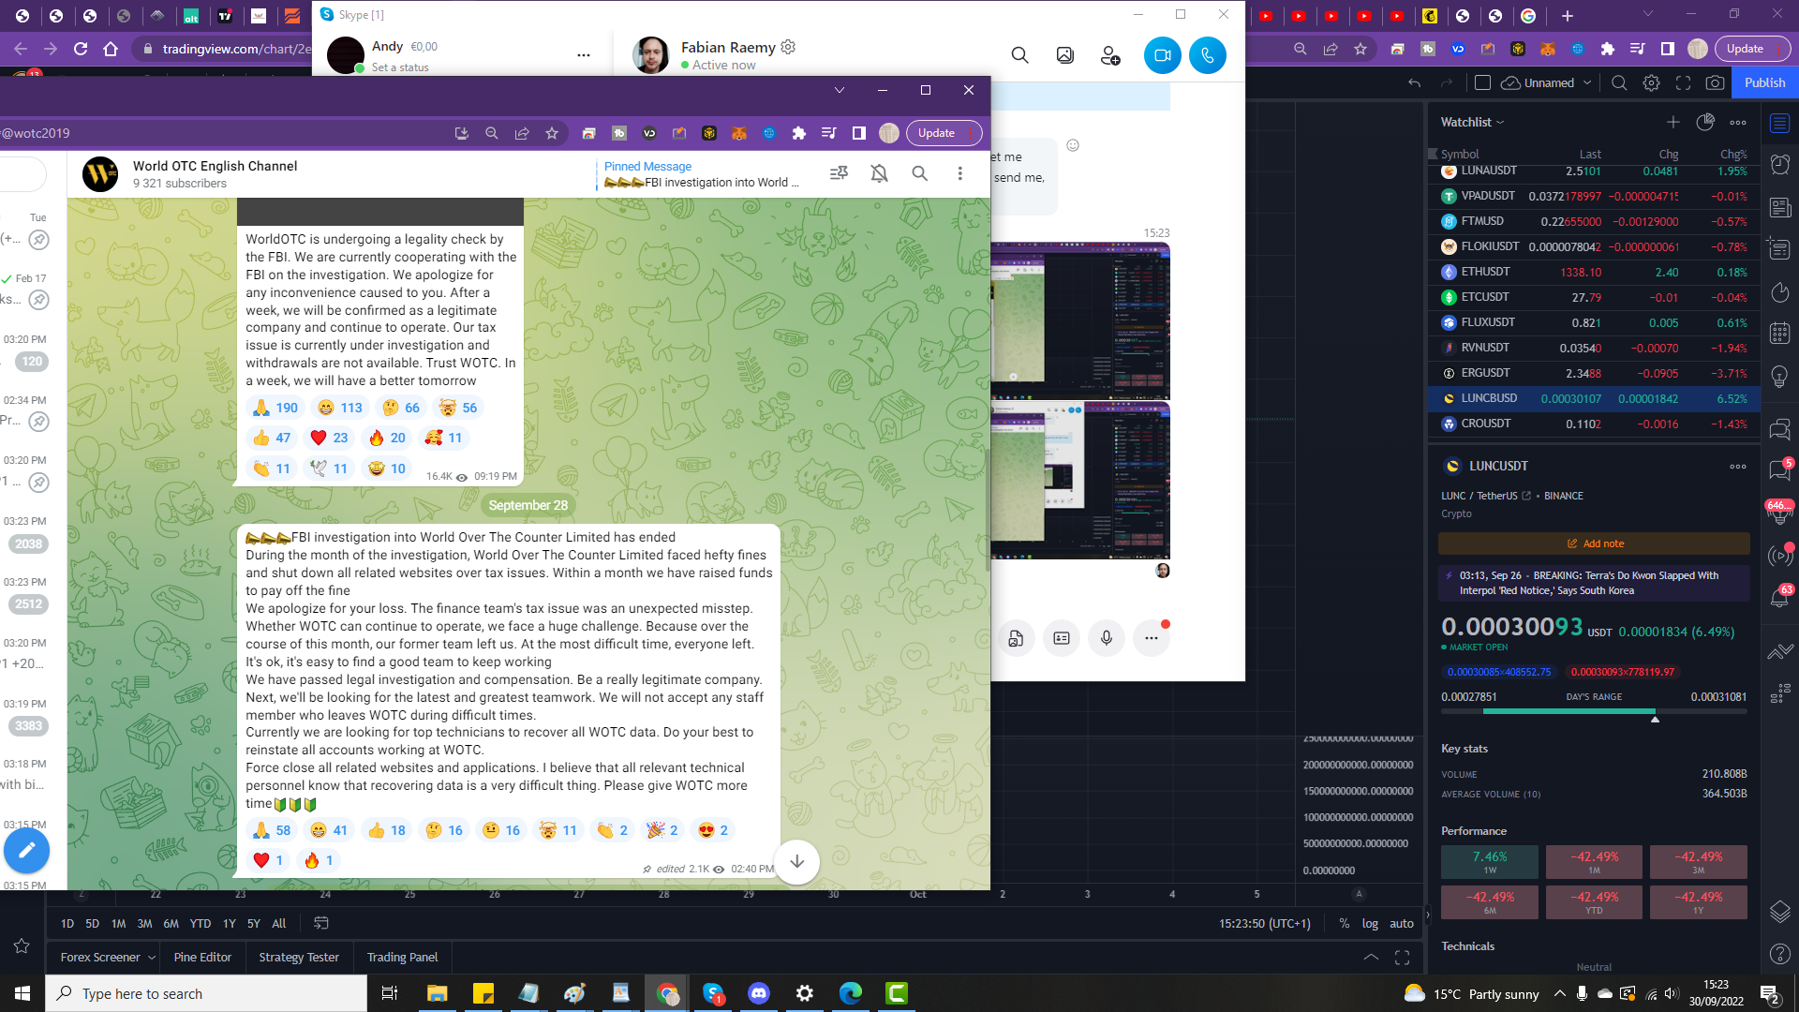Open the Strategy Tester tab
This screenshot has width=1799, height=1012.
click(x=299, y=957)
